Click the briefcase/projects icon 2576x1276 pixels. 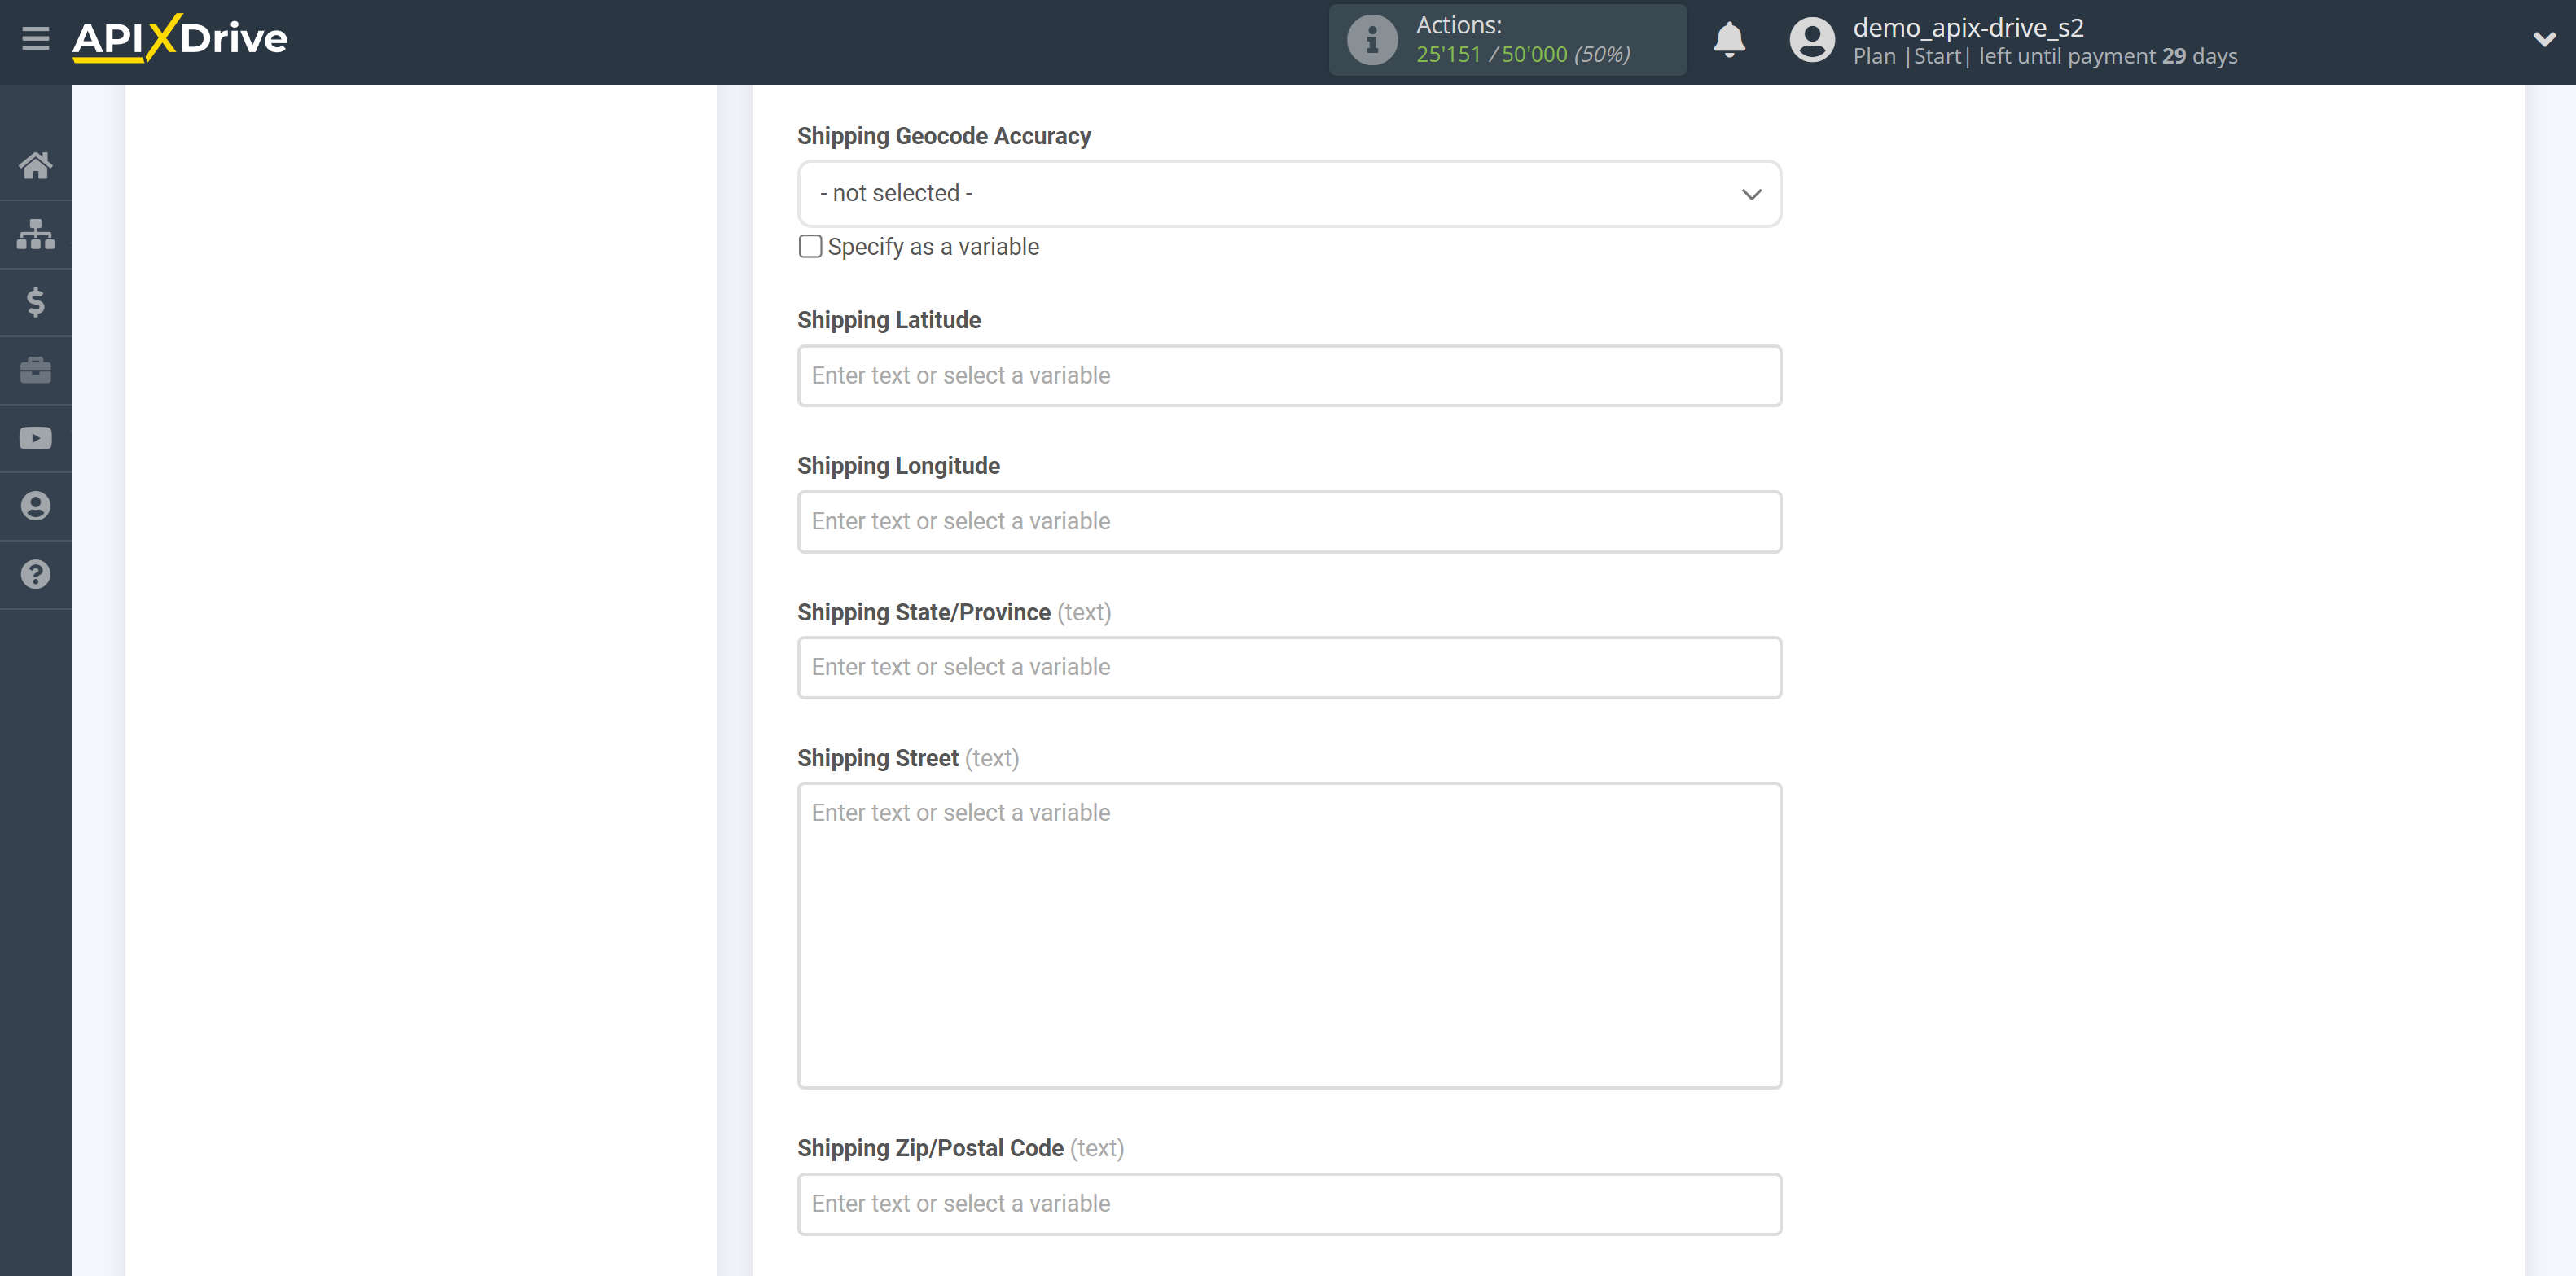pyautogui.click(x=36, y=370)
